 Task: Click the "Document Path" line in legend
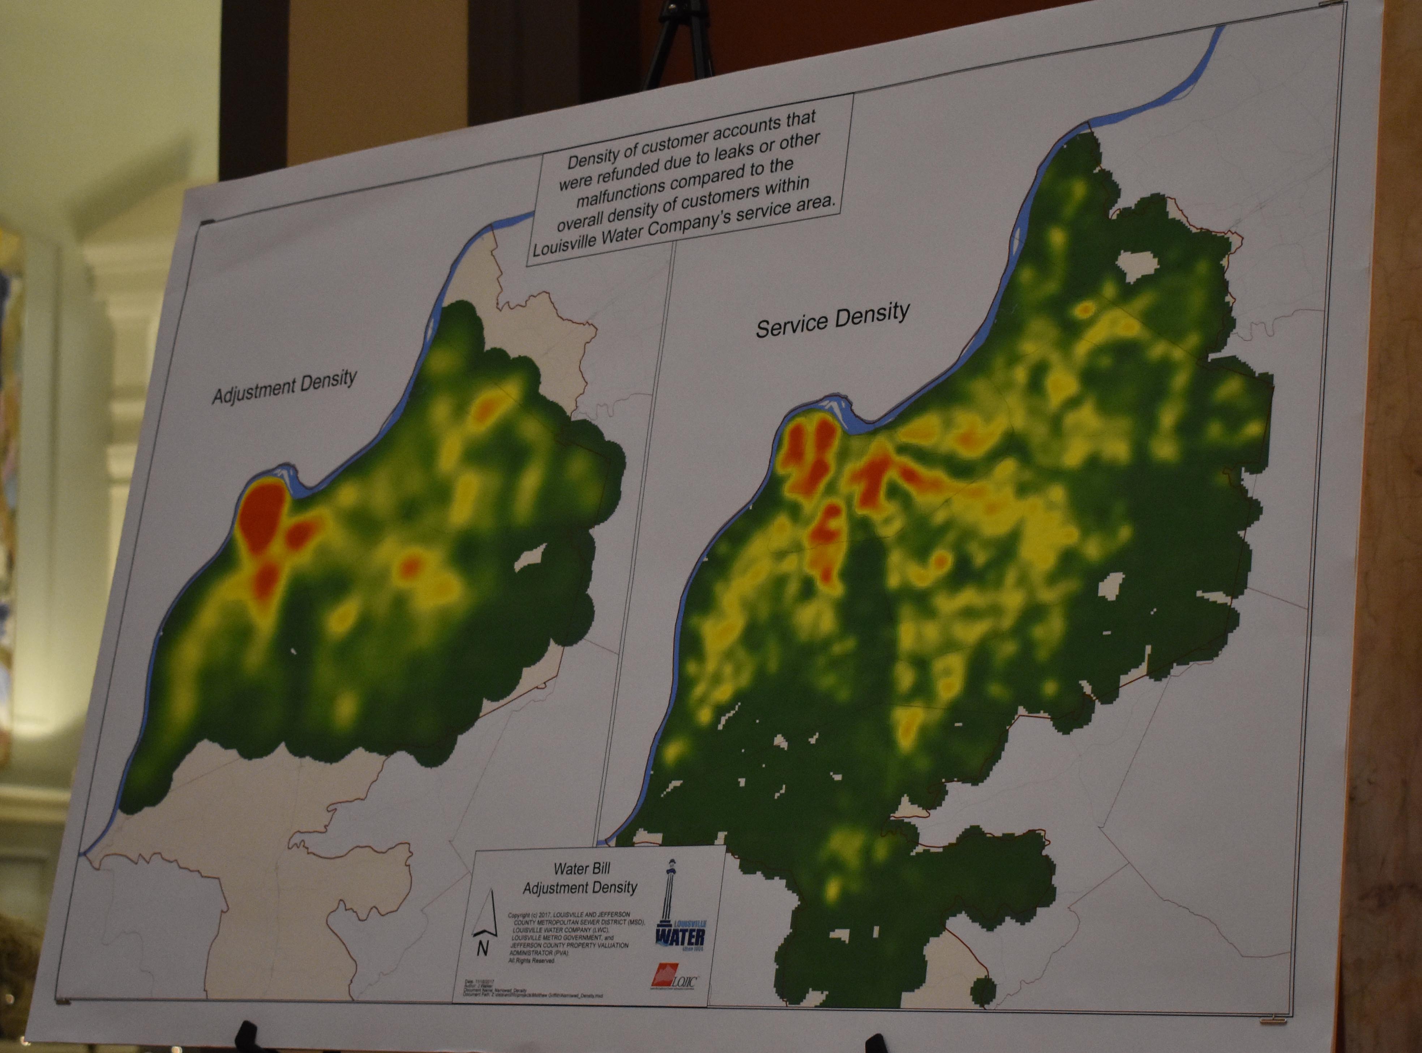(x=533, y=996)
